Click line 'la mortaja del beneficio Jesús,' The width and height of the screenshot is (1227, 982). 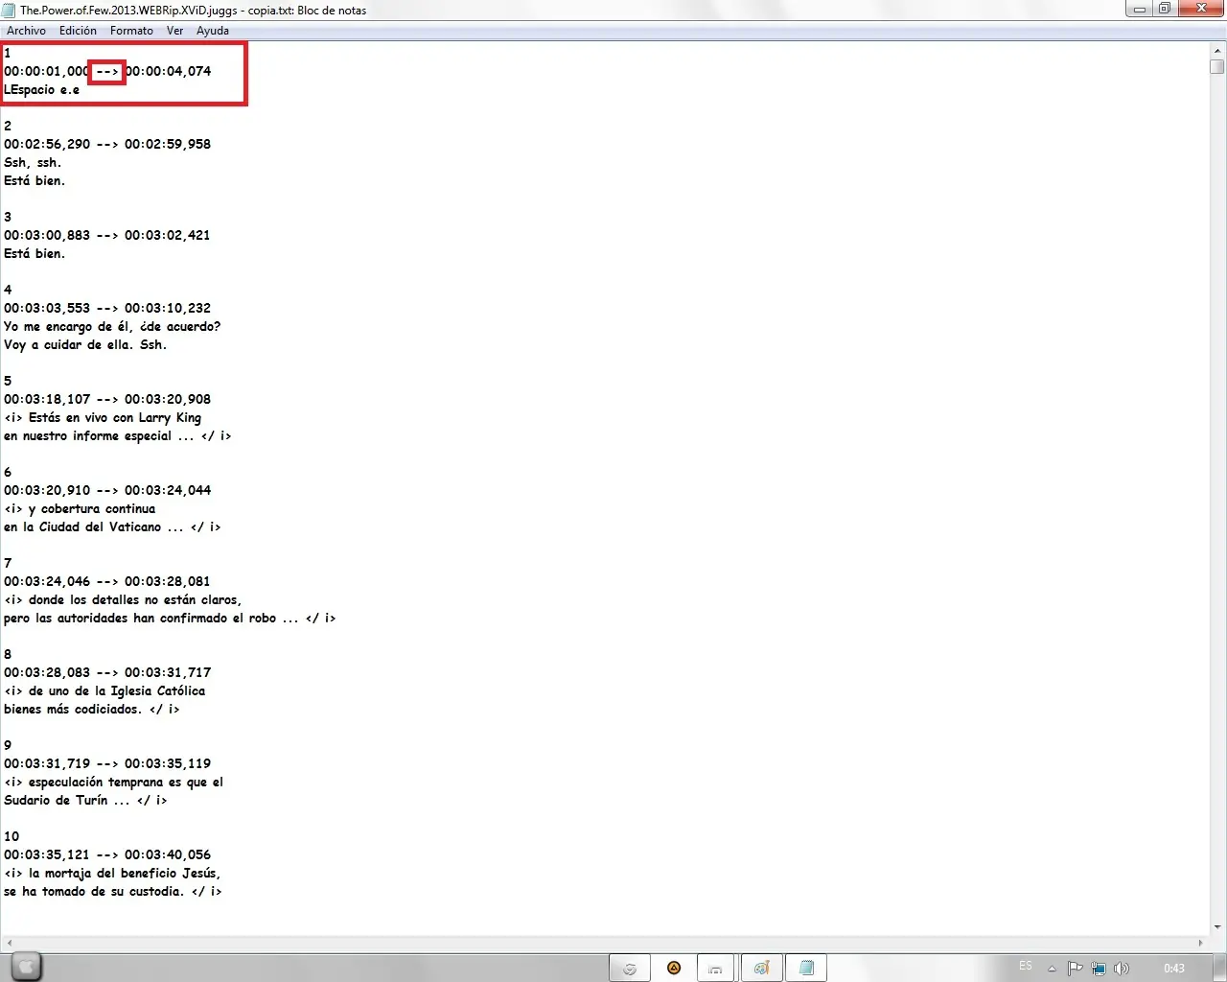click(x=125, y=874)
